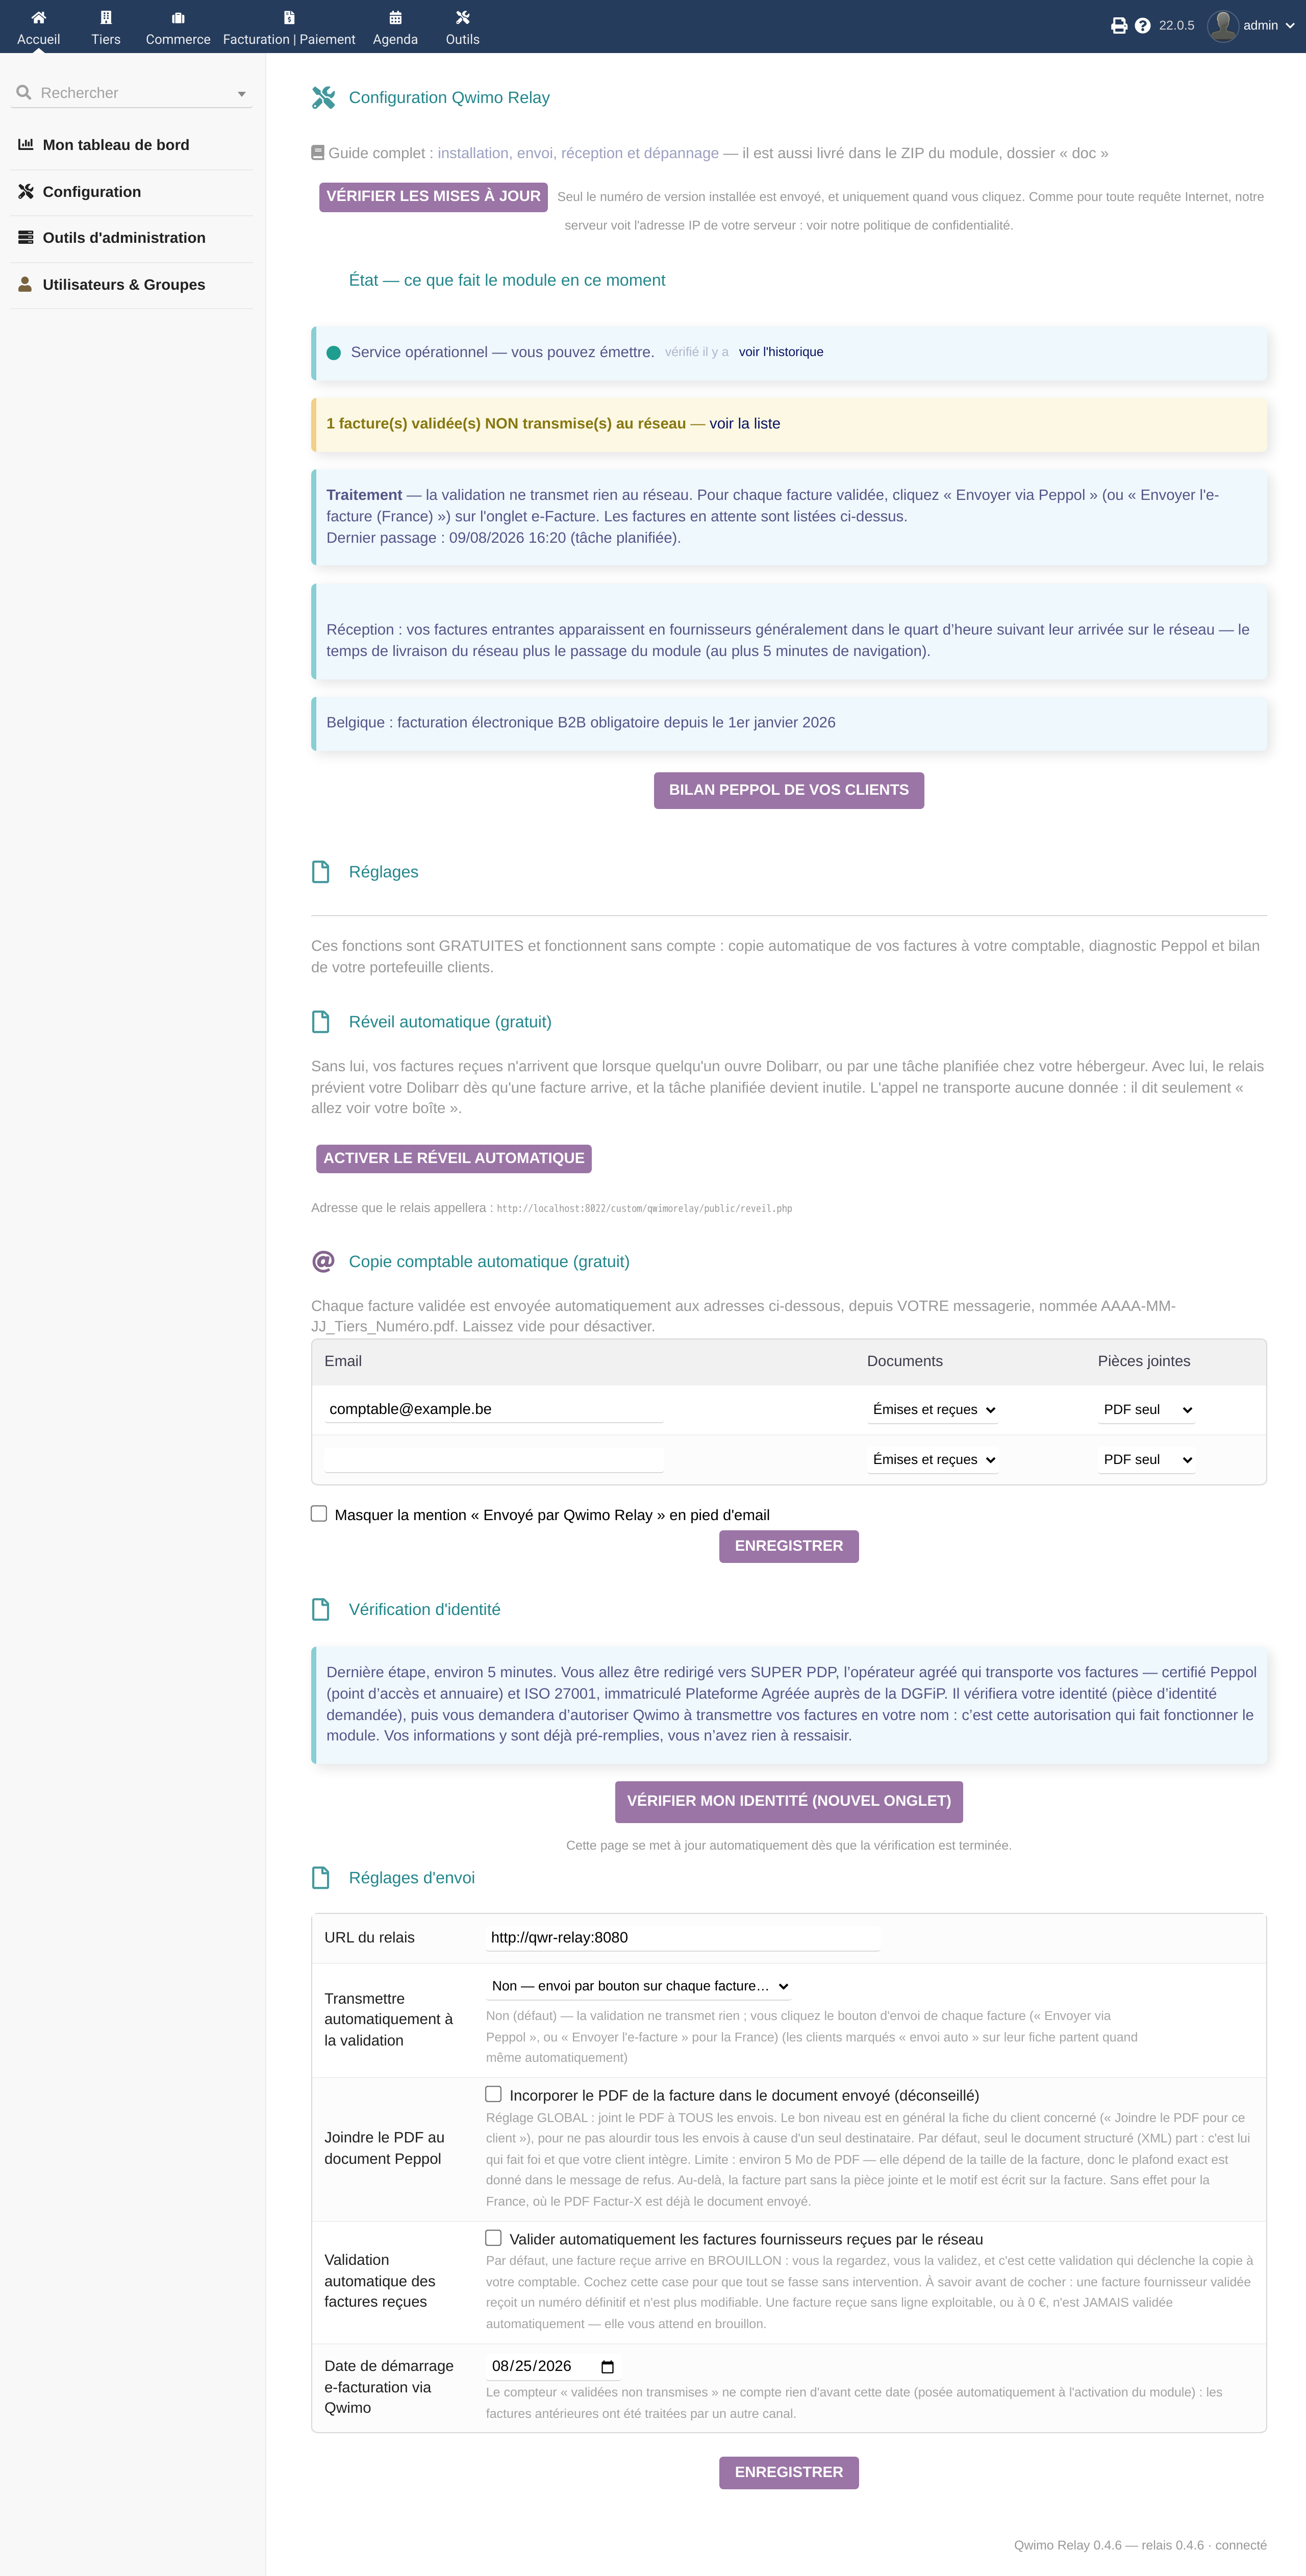This screenshot has width=1306, height=2576.
Task: Check Valider automatiquement les factures fournisseurs
Action: 493,2237
